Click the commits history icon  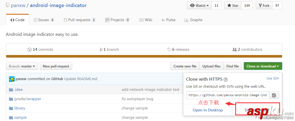point(30,50)
